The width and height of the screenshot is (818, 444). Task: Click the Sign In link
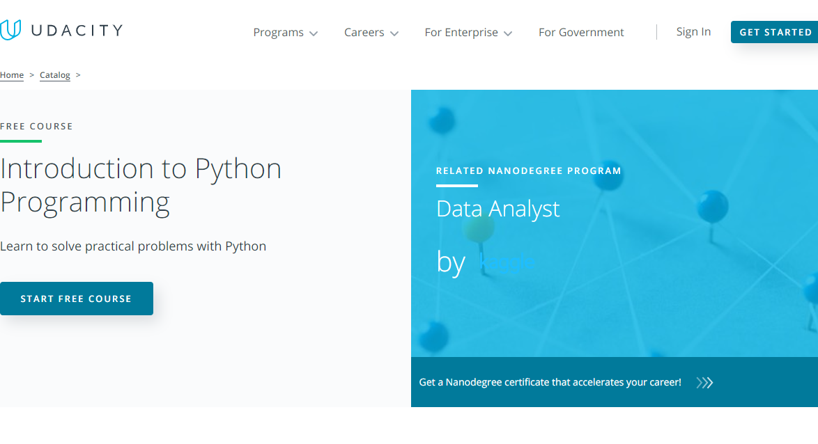pos(693,32)
